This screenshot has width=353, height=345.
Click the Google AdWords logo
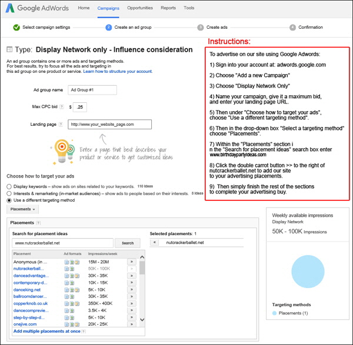coord(37,8)
